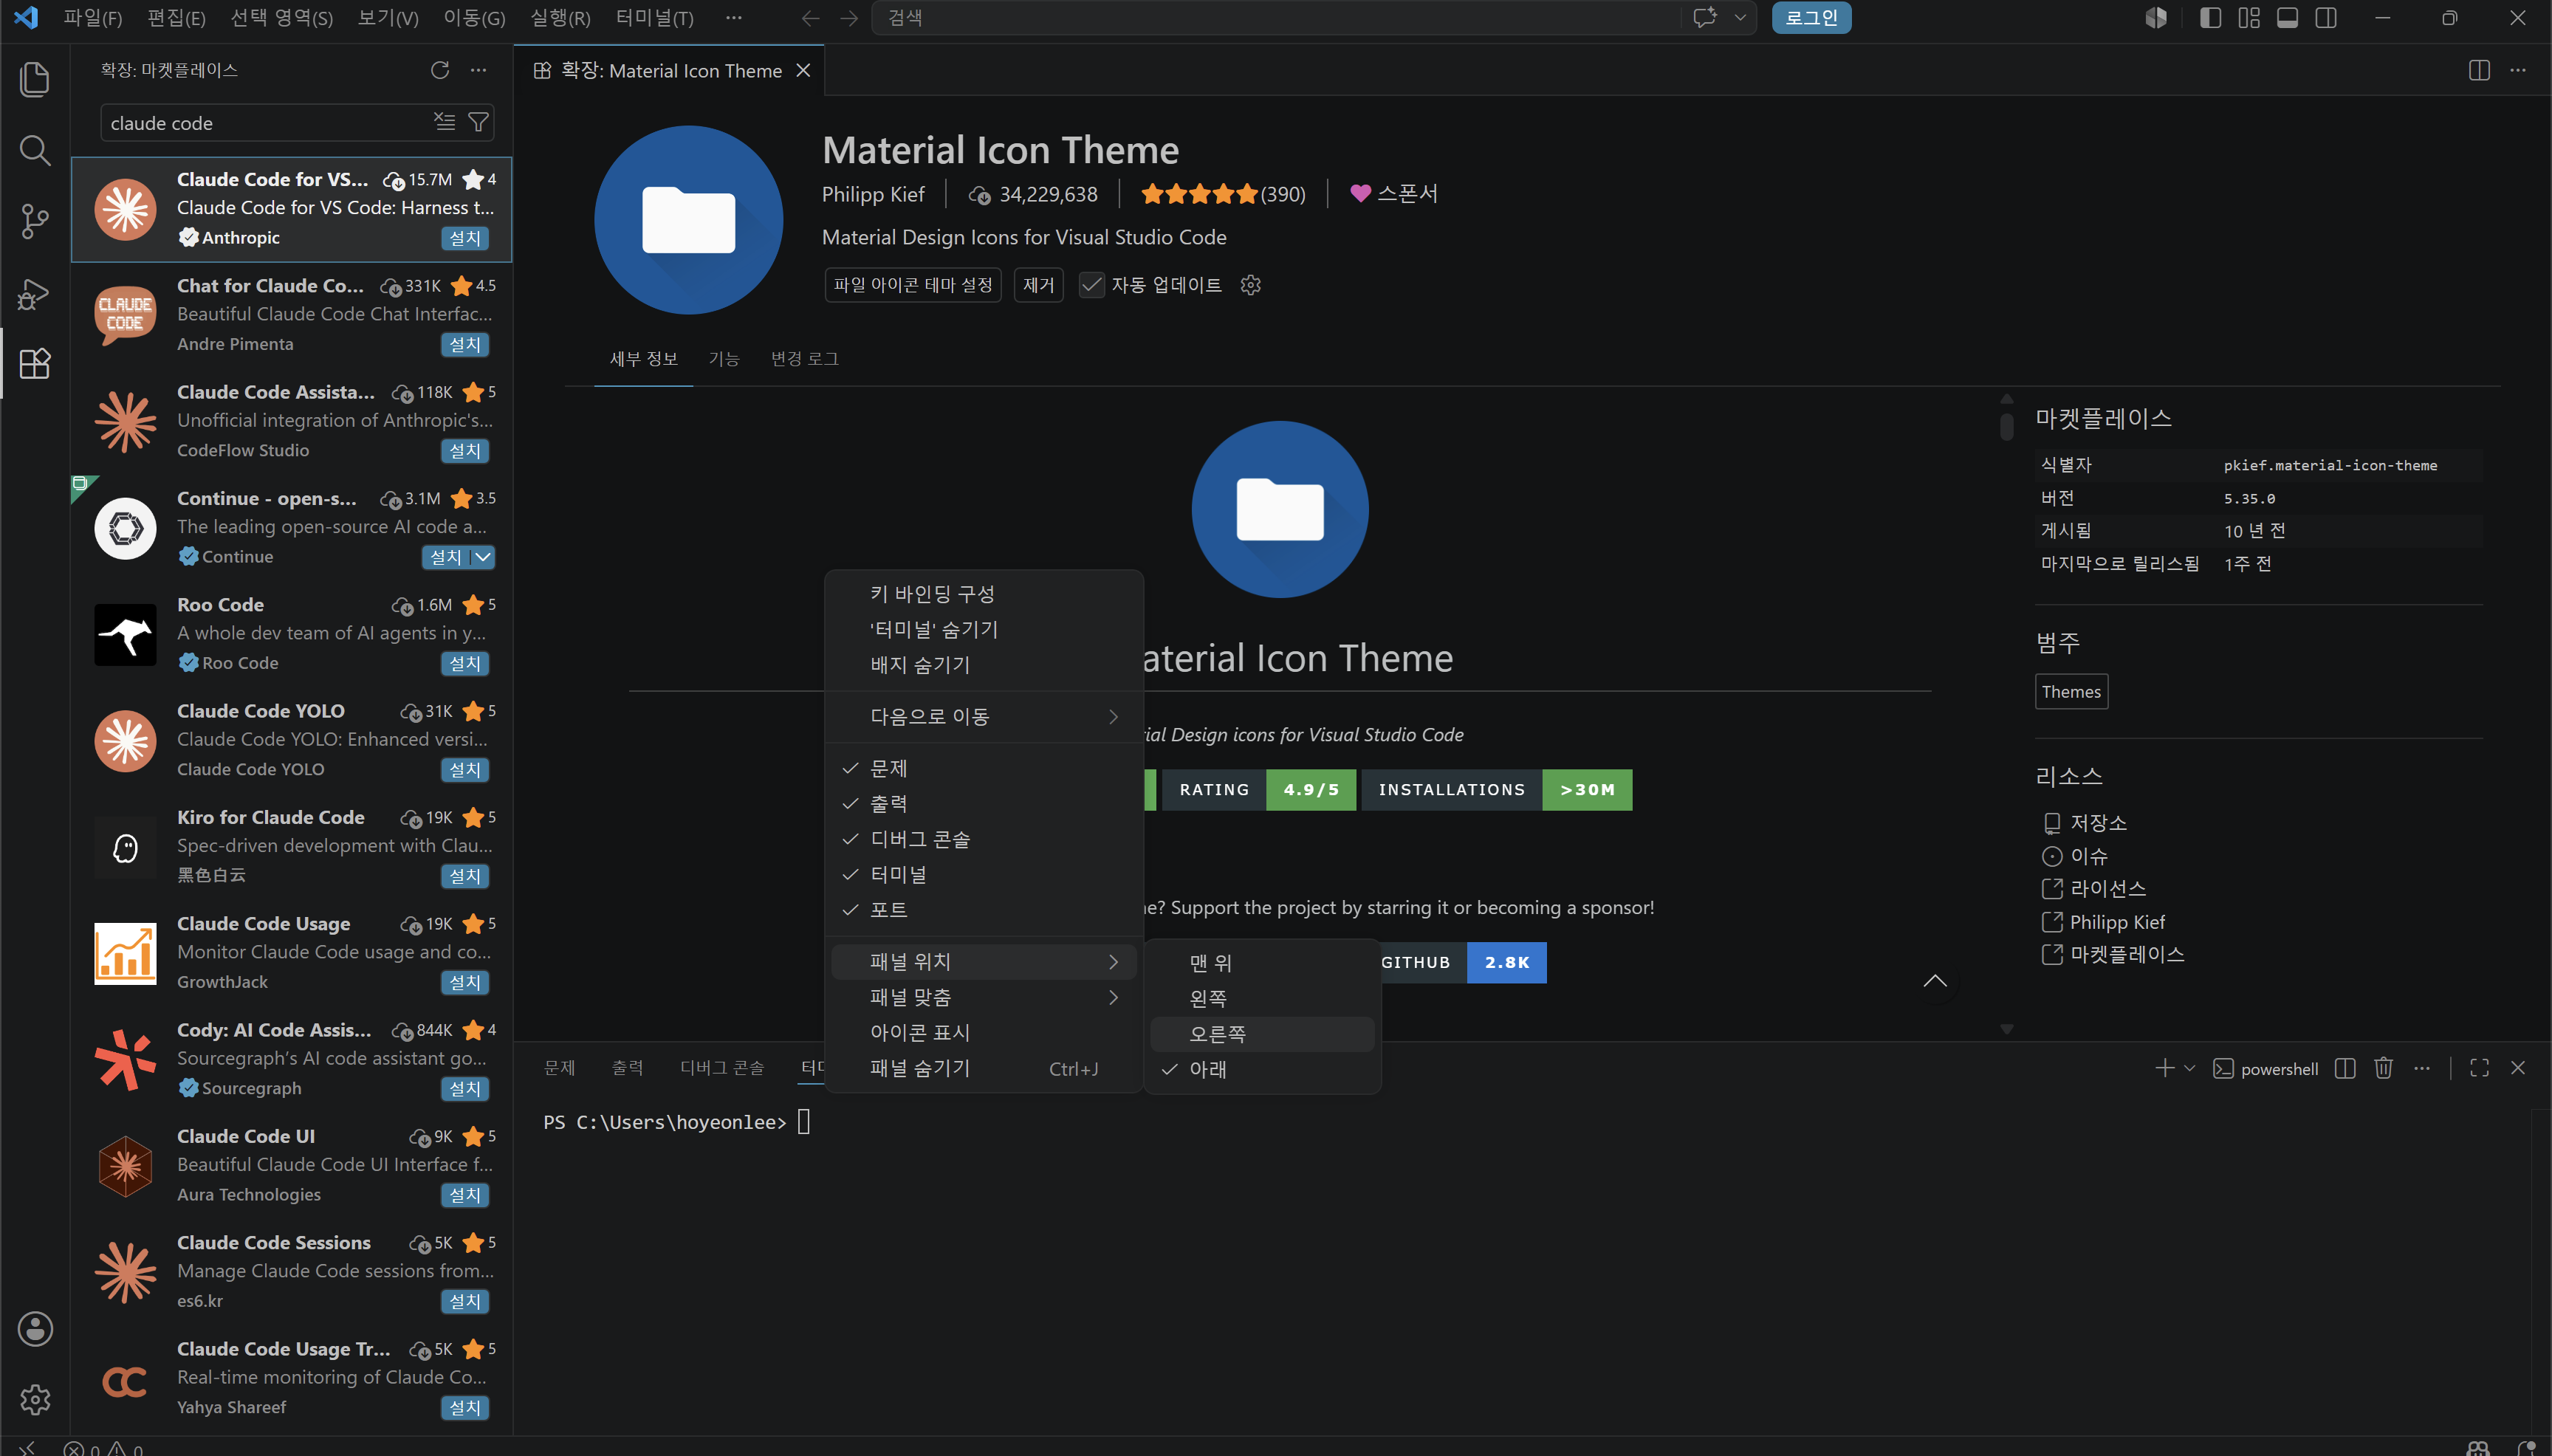Uncheck the 포트 view entry
Viewport: 2552px width, 1456px height.
[x=983, y=910]
